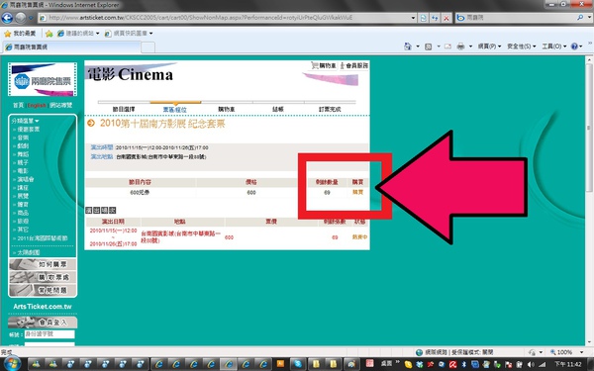This screenshot has width=594, height=371.
Task: Click the 600元券 ticket name cell
Action: click(x=140, y=192)
